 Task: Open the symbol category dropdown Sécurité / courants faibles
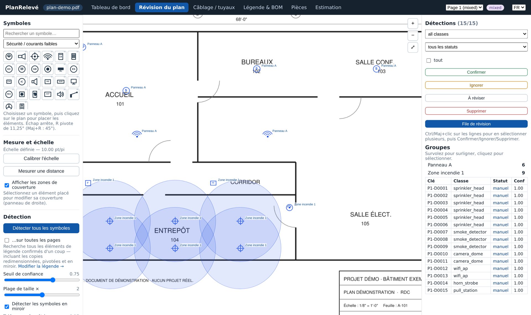point(41,44)
